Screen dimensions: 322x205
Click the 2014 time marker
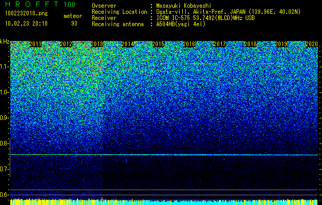point(127,44)
